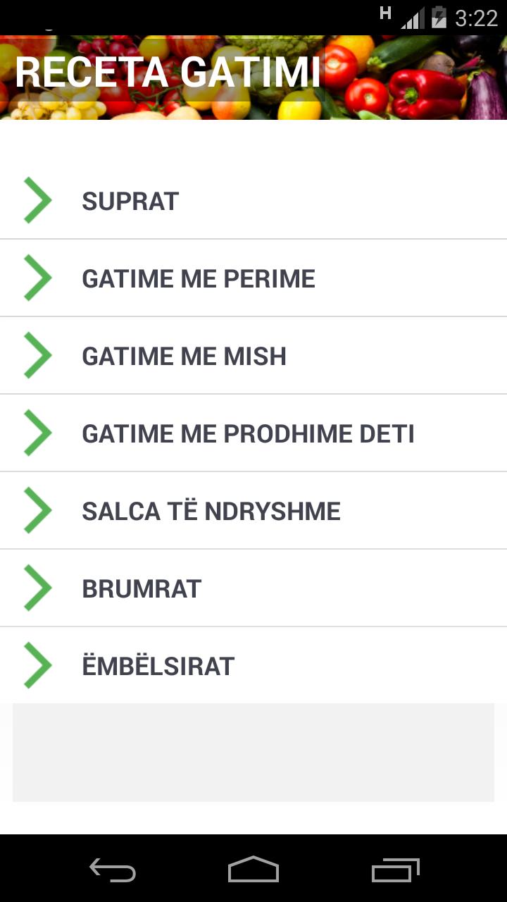
Task: Expand SALCA TË NDRYSHME with its green arrow
Action: (38, 511)
